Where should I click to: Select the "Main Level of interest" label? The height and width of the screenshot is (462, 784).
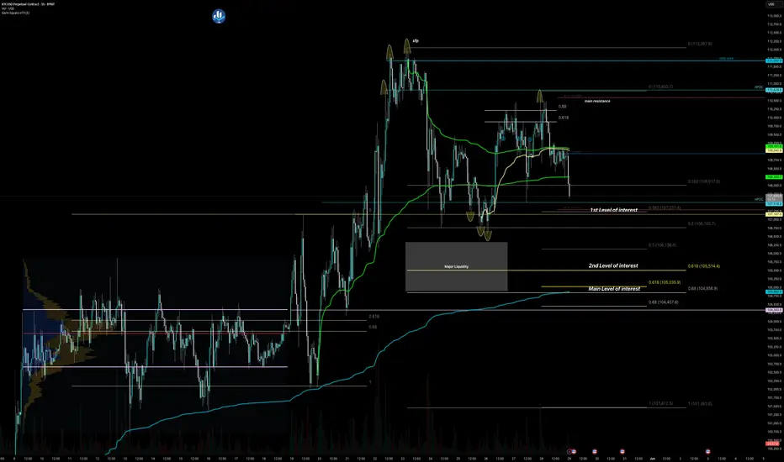coord(614,289)
